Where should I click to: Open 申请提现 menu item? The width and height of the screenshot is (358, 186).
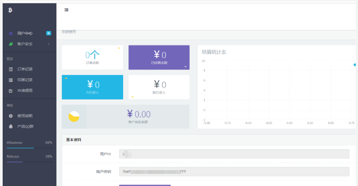[x=30, y=91]
